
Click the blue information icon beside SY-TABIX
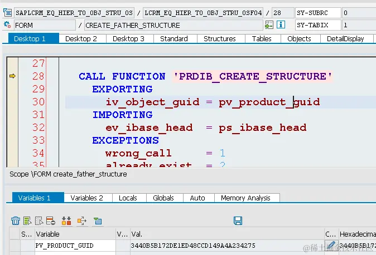point(281,24)
